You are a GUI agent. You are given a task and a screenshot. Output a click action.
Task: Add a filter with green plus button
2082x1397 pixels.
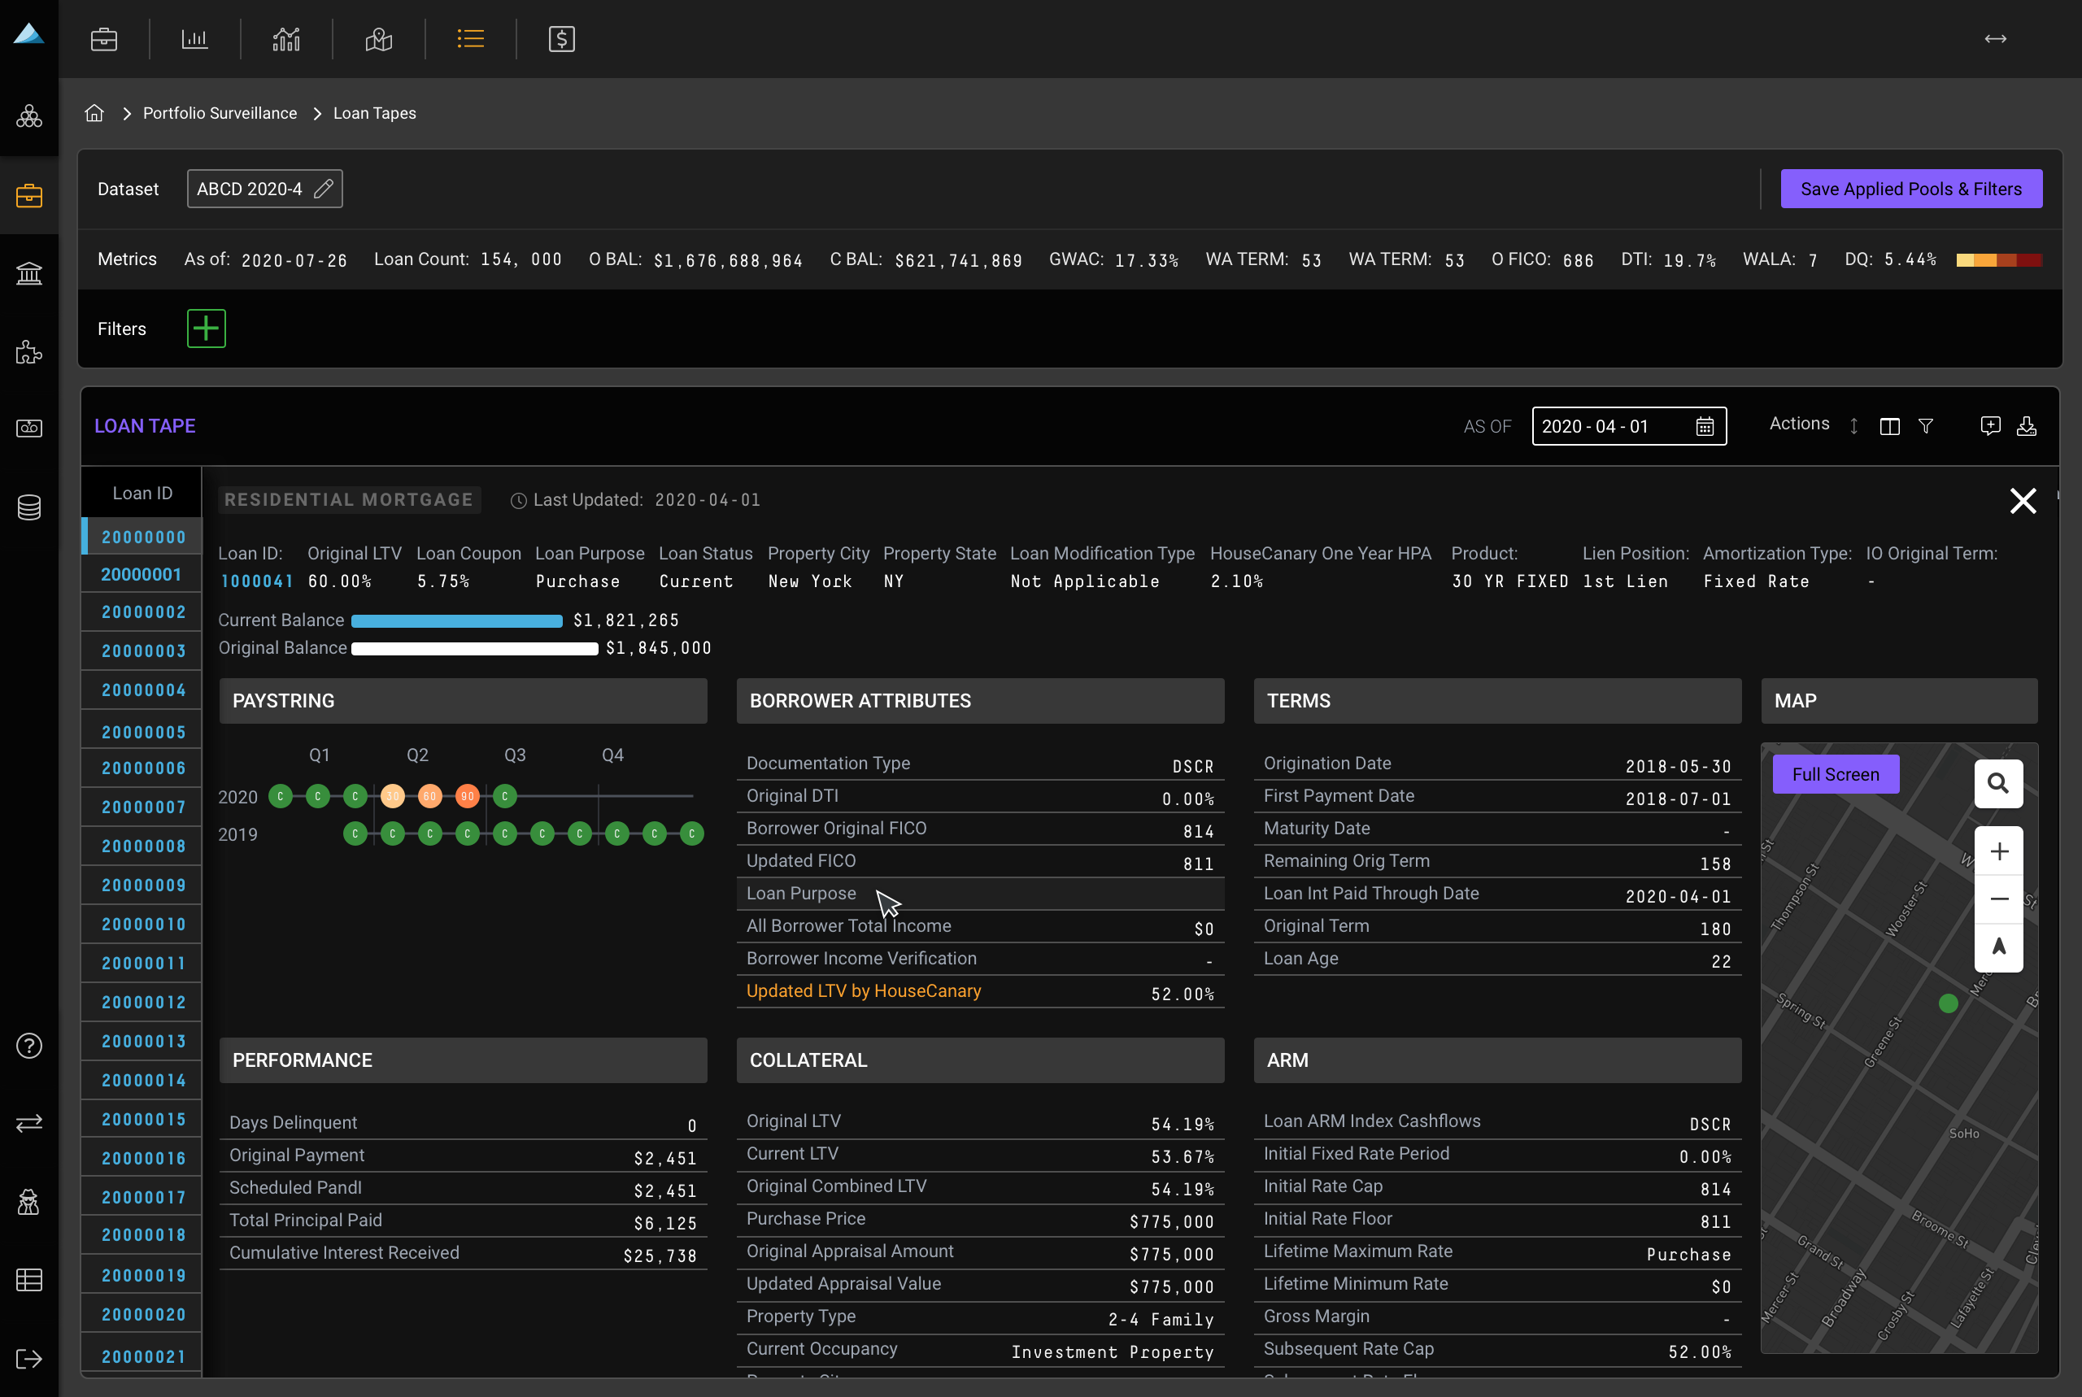click(206, 329)
